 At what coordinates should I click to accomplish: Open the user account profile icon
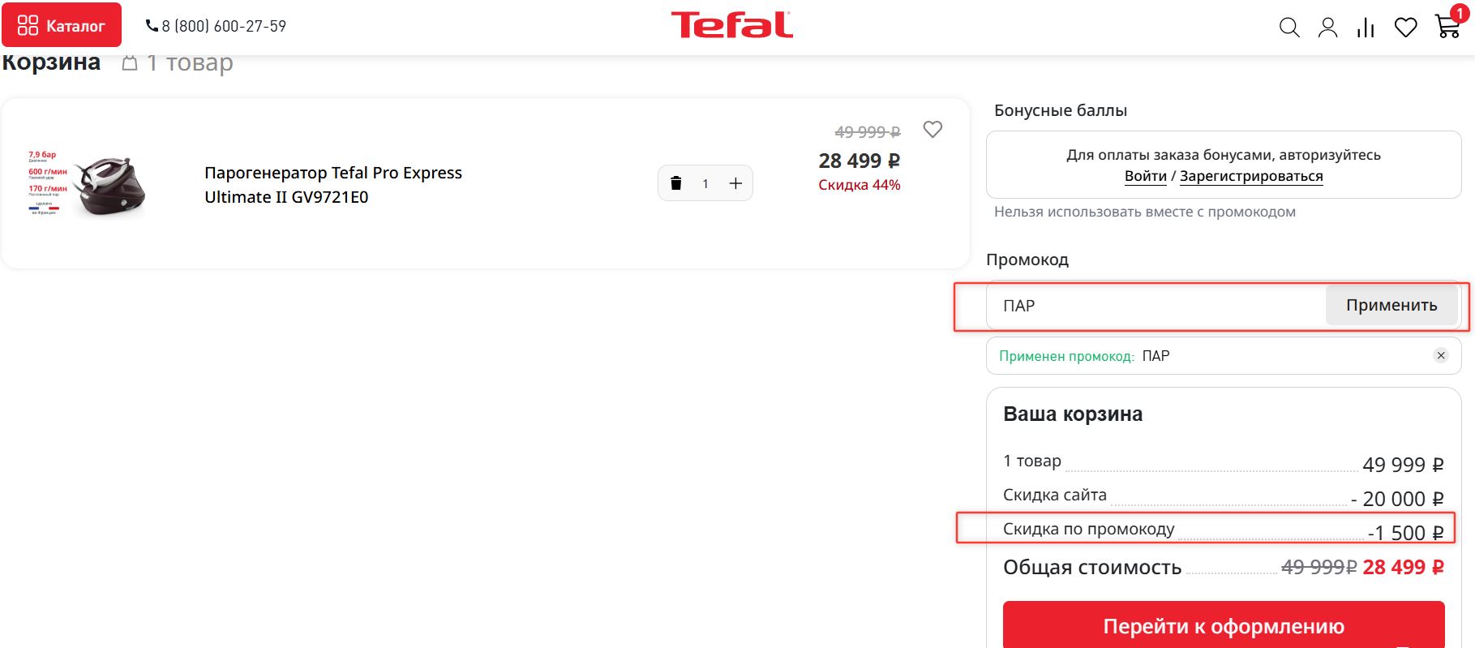pyautogui.click(x=1327, y=28)
